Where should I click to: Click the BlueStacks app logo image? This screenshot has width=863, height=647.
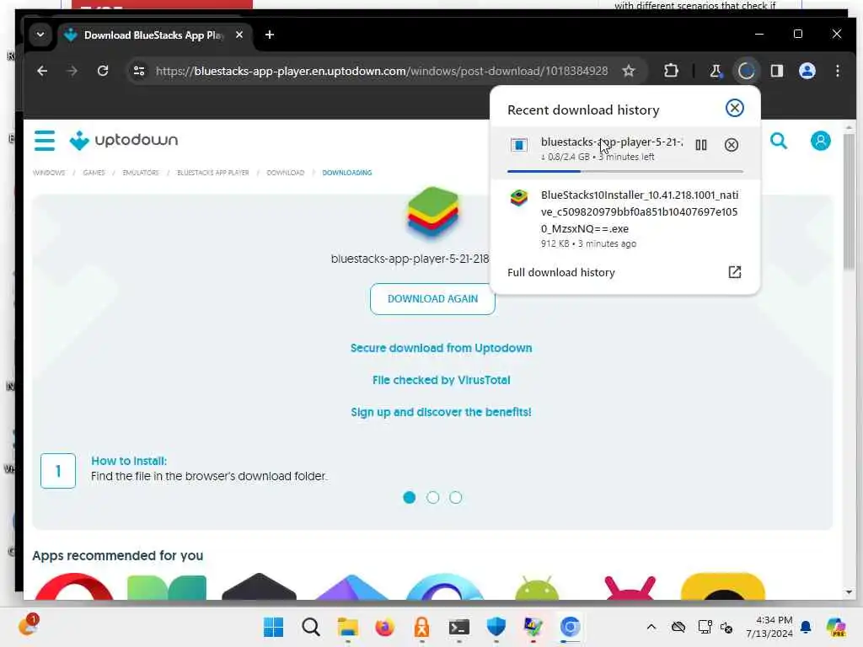[x=432, y=212]
